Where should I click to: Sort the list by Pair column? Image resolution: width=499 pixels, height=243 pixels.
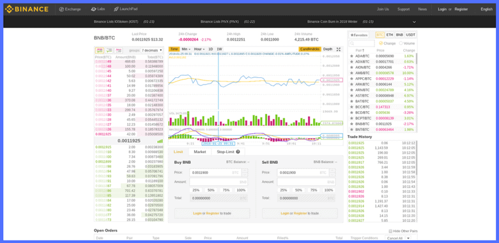click(360, 50)
